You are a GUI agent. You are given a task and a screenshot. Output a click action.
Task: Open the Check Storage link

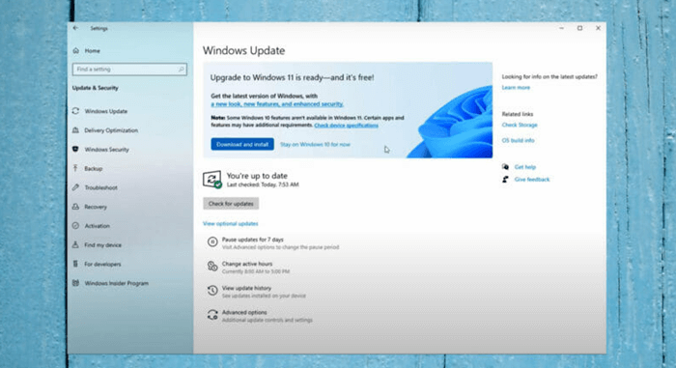tap(520, 125)
